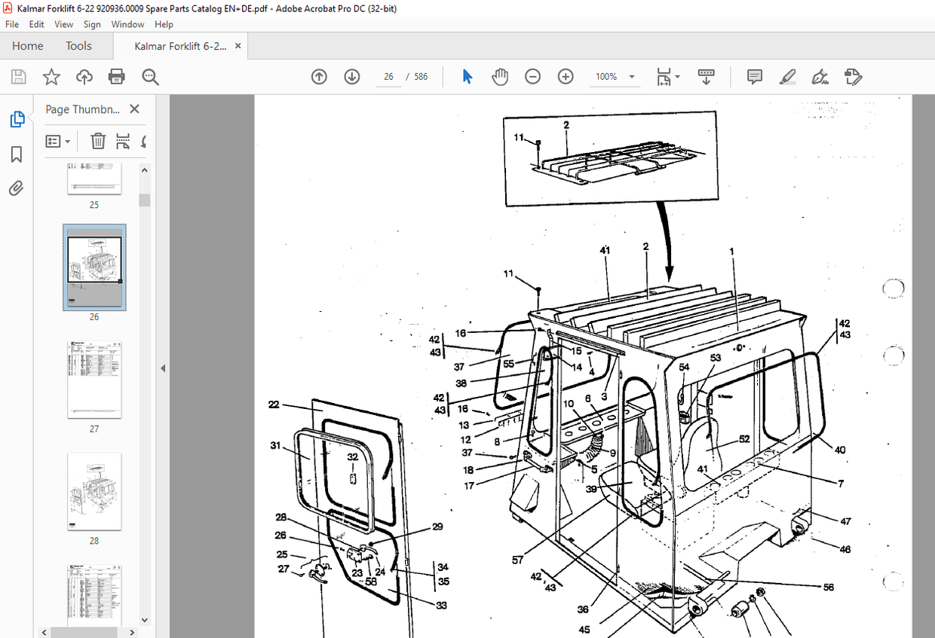Click the Print document icon

117,76
